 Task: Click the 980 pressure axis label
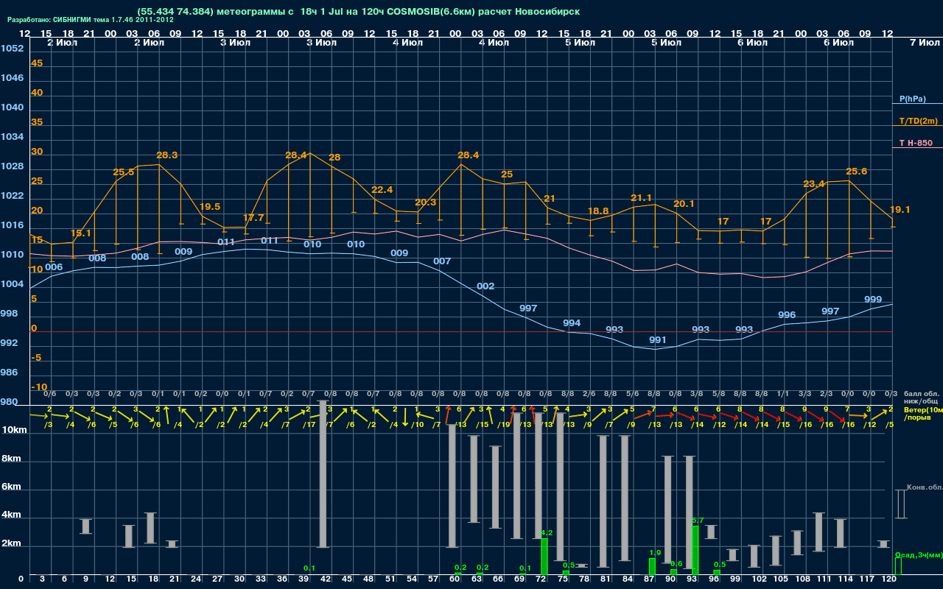pyautogui.click(x=9, y=402)
